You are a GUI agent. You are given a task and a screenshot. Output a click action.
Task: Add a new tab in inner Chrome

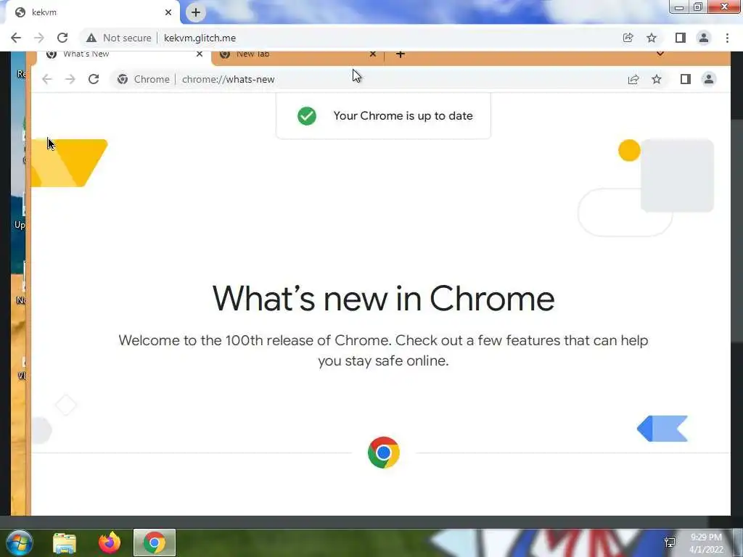coord(400,54)
